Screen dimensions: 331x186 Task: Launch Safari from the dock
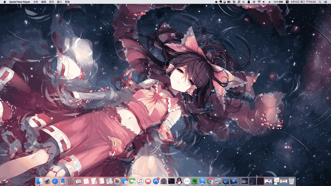(x=55, y=181)
